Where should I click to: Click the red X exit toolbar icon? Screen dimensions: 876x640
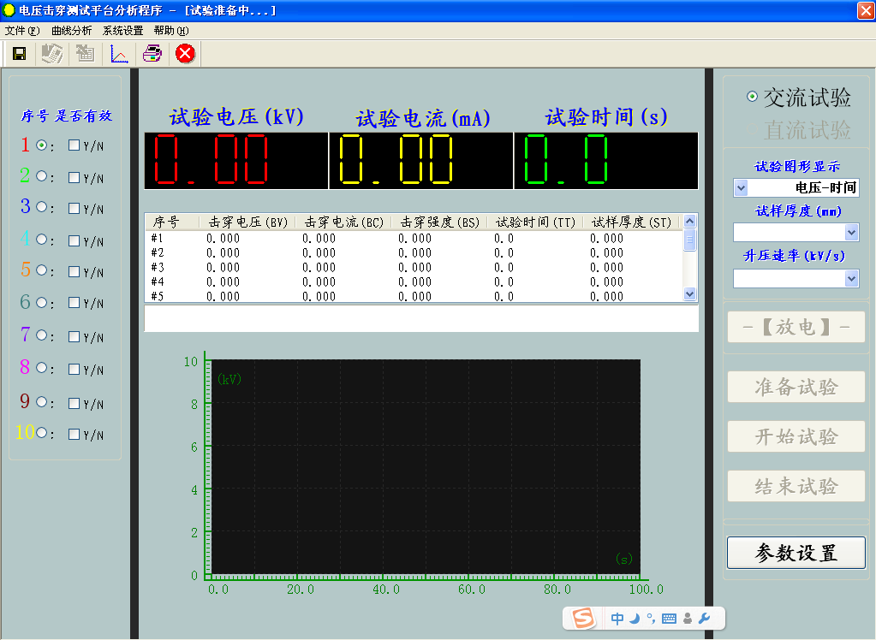coord(185,54)
